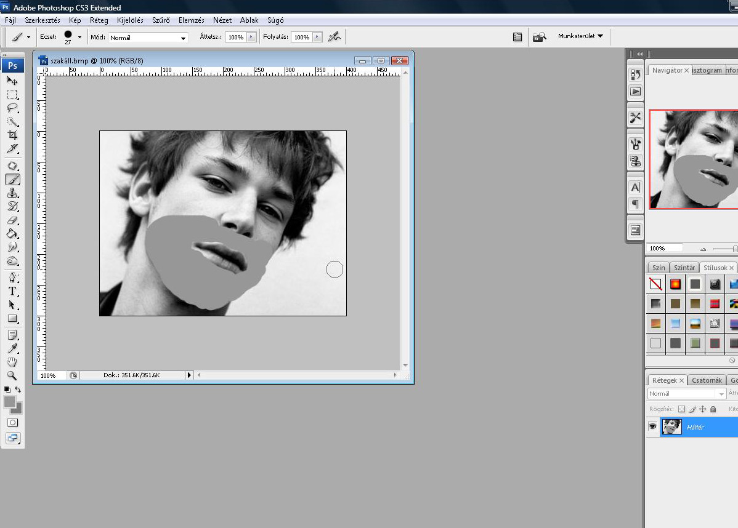Choose the Hand tool
Image resolution: width=738 pixels, height=528 pixels.
(x=12, y=362)
